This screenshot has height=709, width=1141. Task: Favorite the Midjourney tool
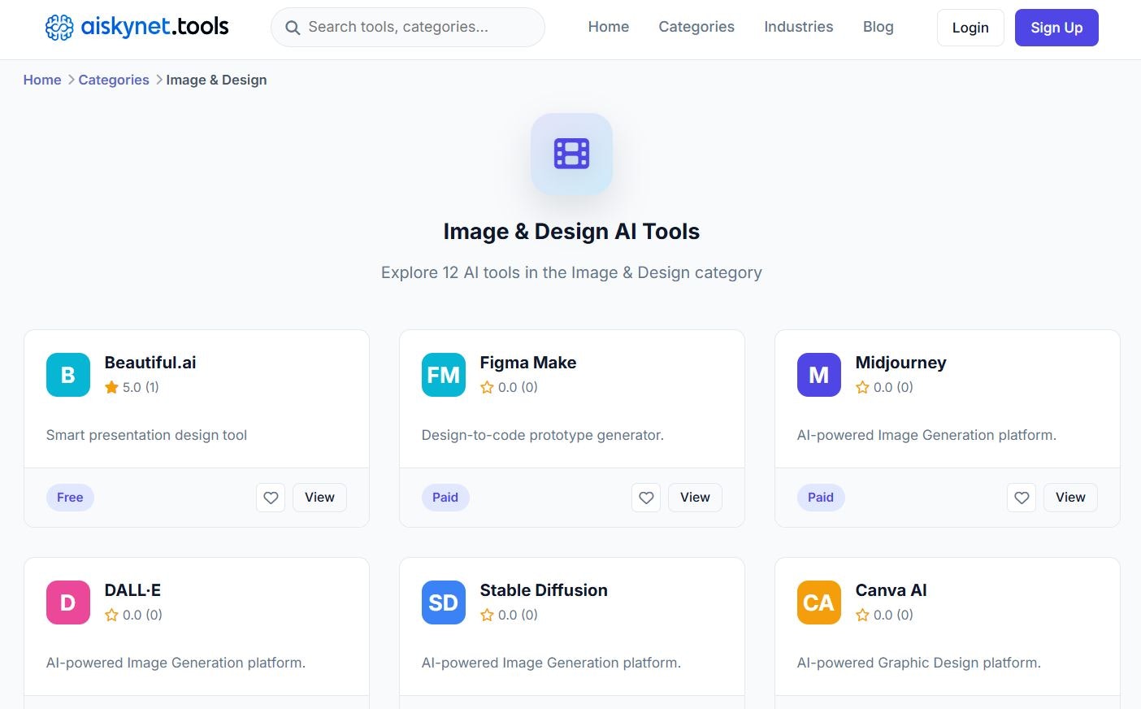coord(1022,498)
